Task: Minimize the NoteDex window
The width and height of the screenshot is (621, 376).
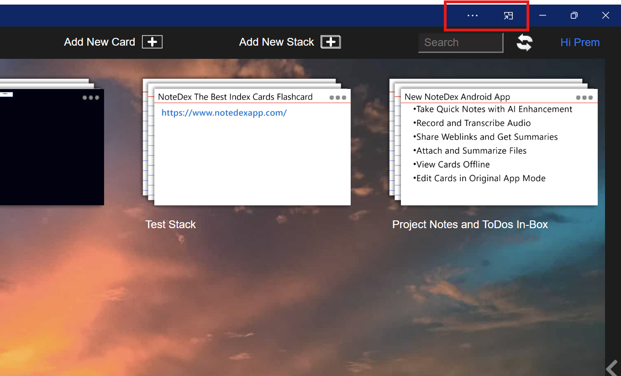Action: [543, 16]
